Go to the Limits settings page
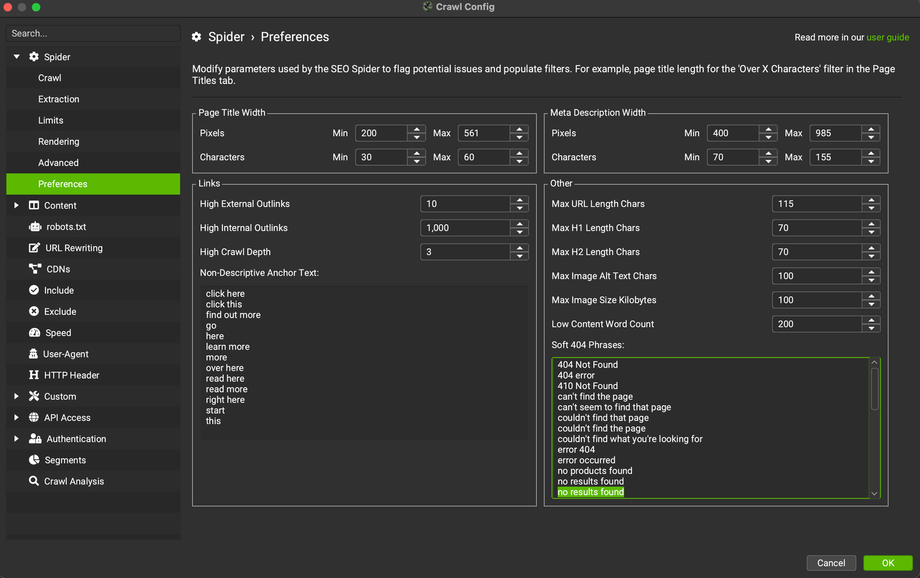 51,120
